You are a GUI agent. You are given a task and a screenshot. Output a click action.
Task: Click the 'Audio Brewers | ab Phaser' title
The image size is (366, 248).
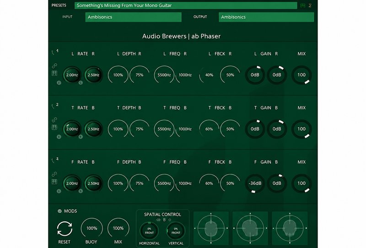coord(181,36)
